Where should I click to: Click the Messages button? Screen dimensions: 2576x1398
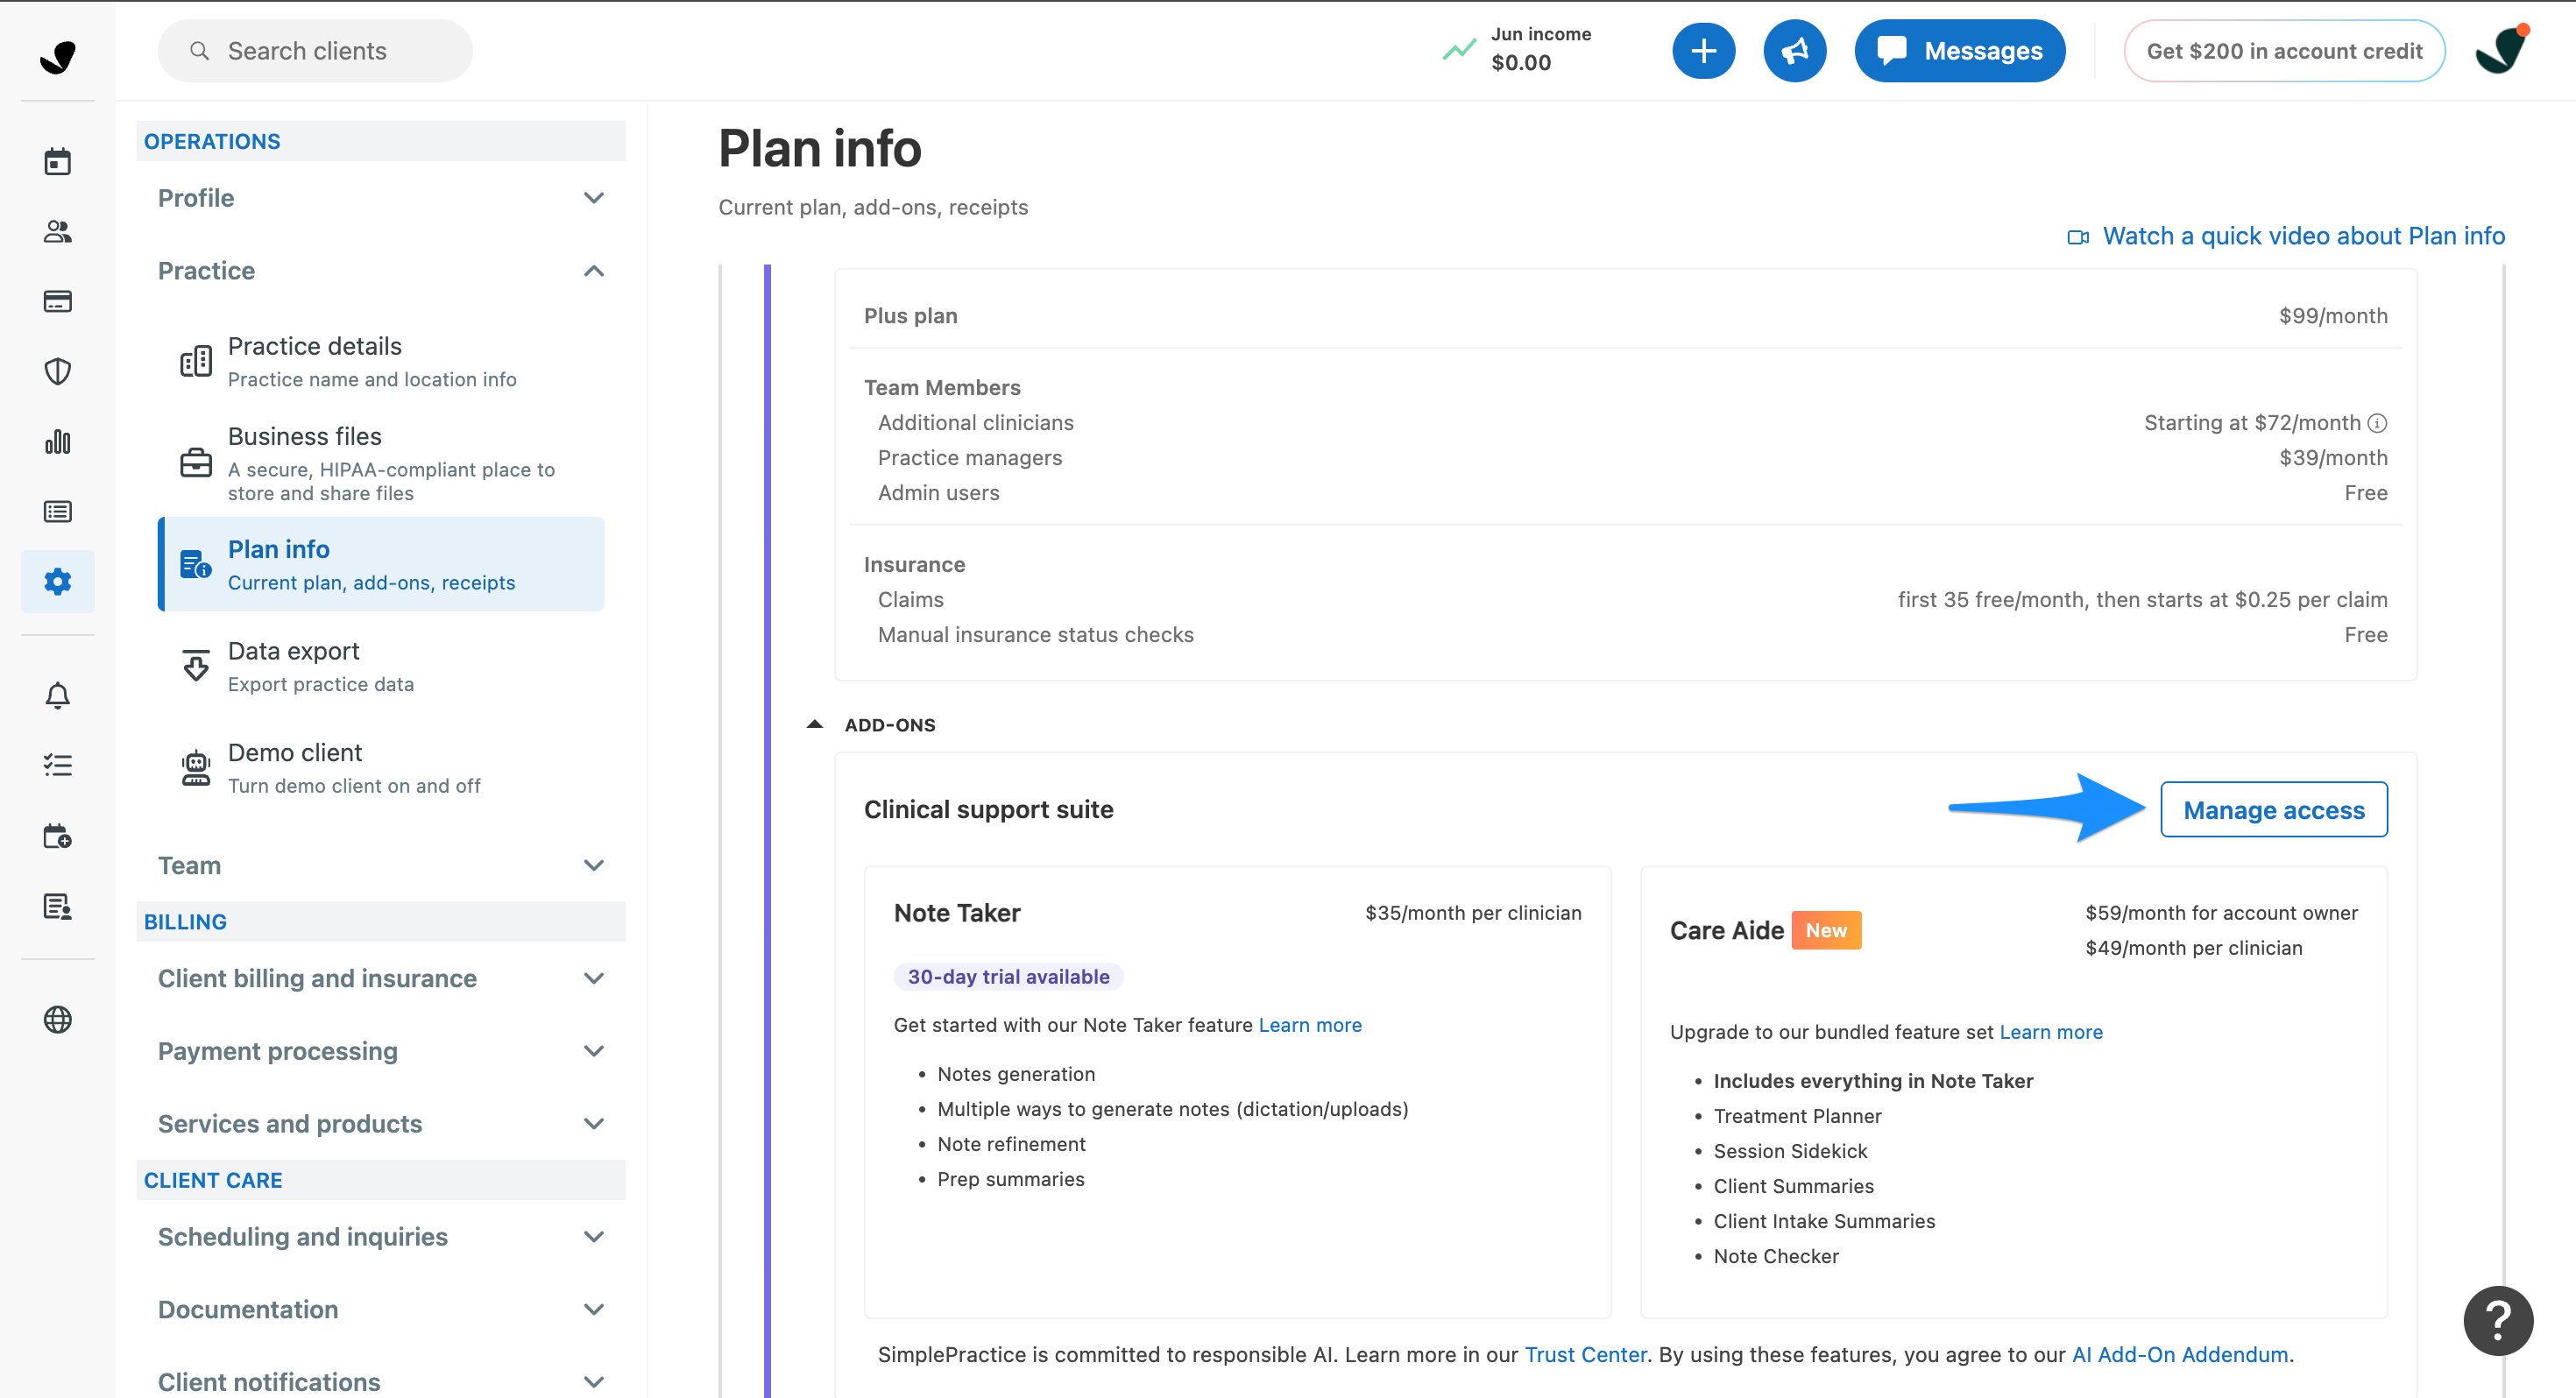1959,51
